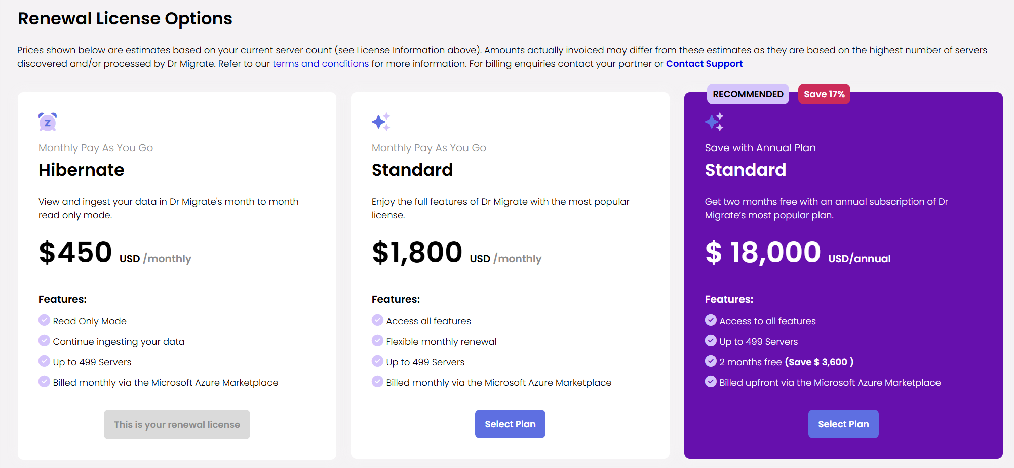
Task: Click checkmark beside Access all features
Action: pos(377,320)
